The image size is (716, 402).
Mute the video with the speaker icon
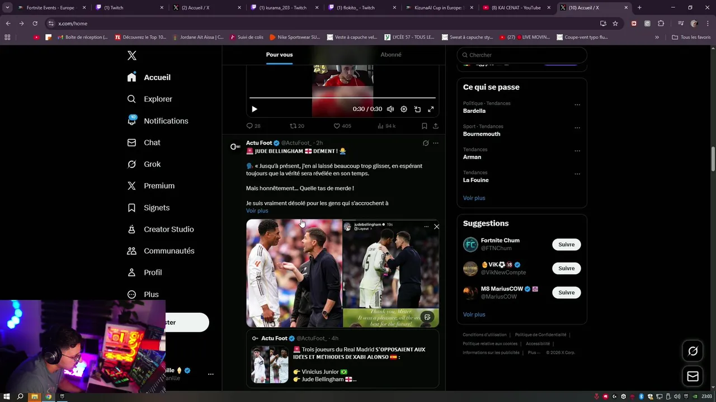(390, 109)
